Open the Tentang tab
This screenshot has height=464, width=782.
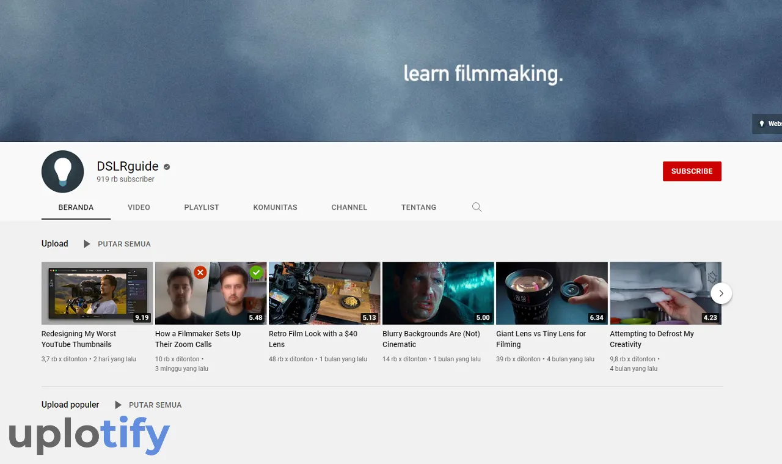click(x=418, y=207)
